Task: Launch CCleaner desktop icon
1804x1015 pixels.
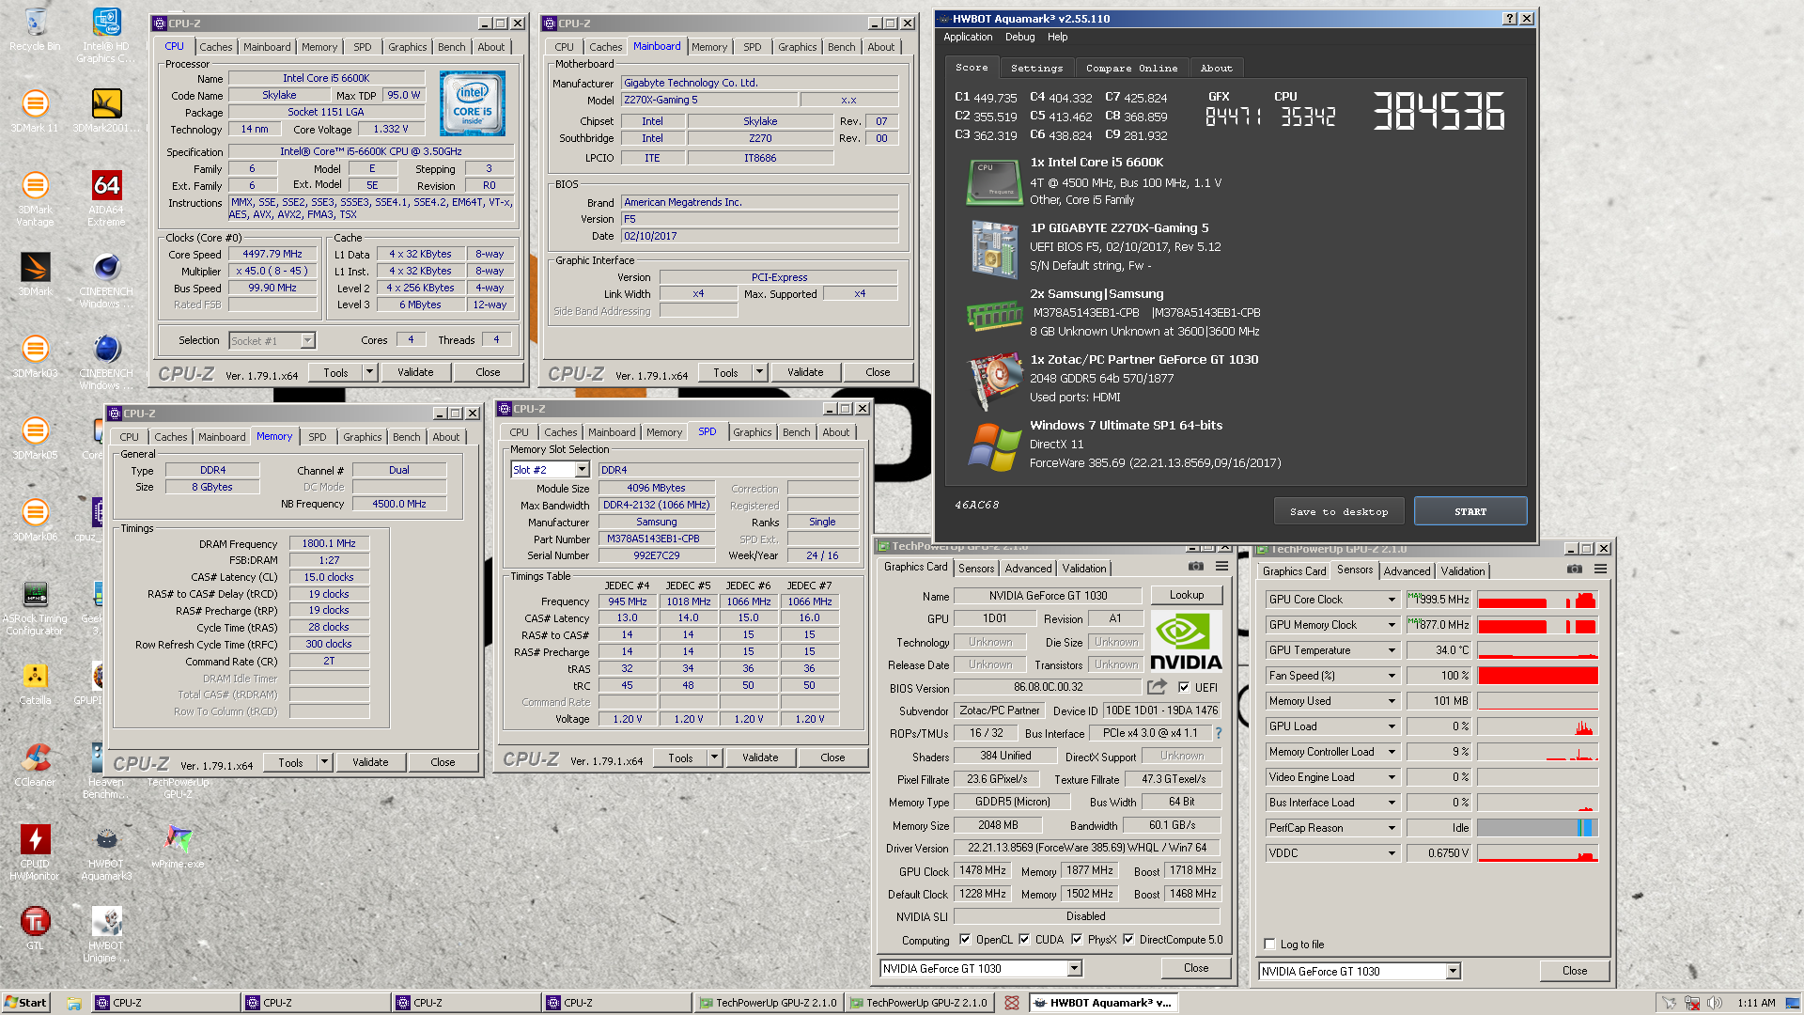Action: pos(35,764)
